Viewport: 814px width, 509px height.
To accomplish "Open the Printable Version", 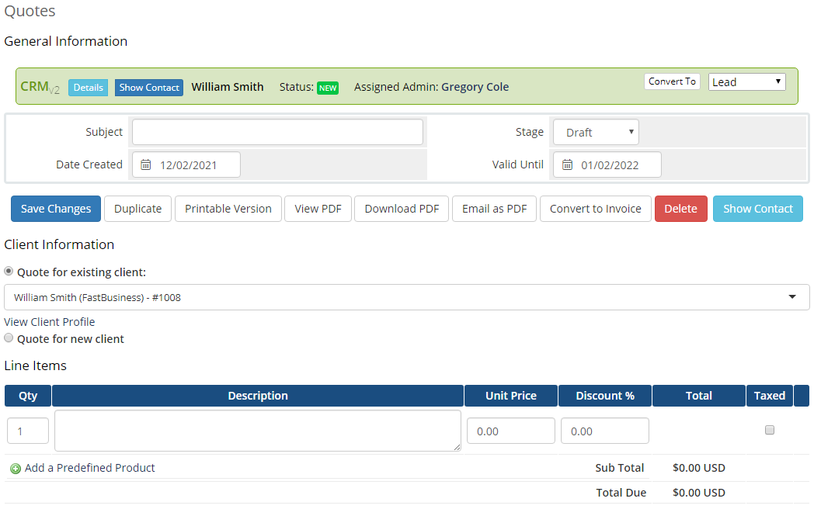I will click(x=228, y=209).
